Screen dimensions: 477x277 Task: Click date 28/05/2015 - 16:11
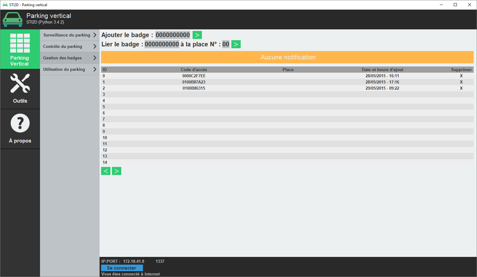click(382, 76)
